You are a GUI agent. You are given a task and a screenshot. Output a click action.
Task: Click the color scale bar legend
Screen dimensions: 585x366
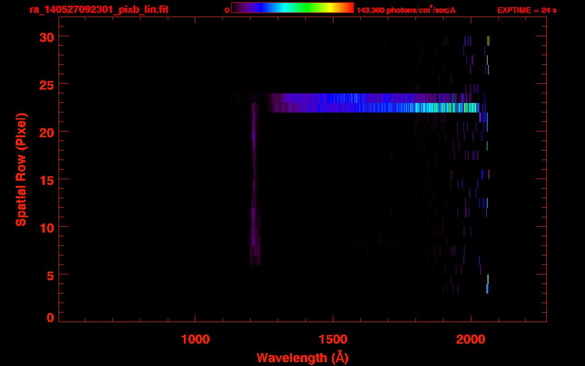tap(292, 8)
